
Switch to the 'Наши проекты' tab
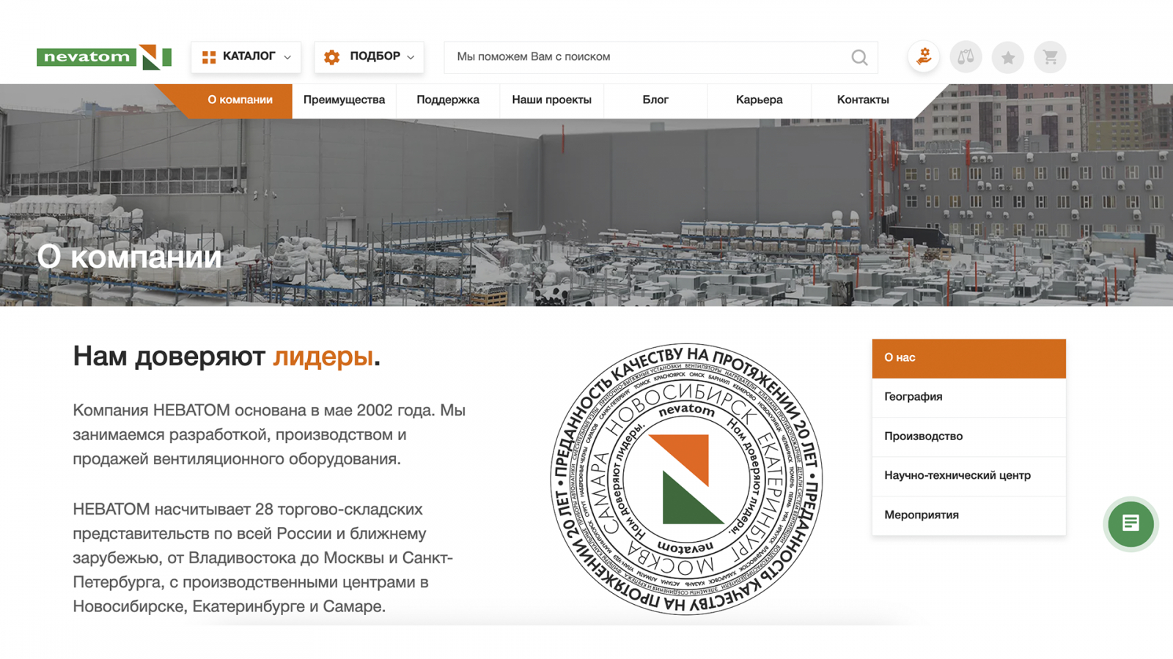pyautogui.click(x=552, y=100)
